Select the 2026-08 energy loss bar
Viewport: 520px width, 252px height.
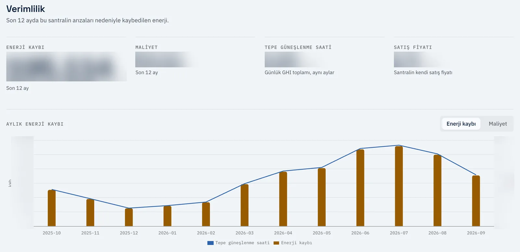pyautogui.click(x=437, y=190)
